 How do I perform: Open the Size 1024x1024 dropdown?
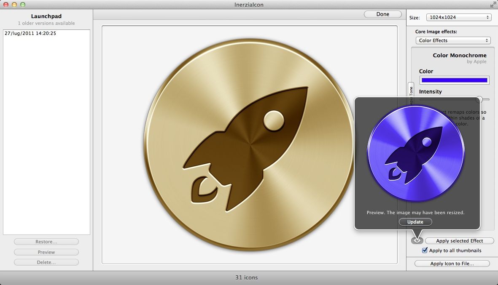459,17
